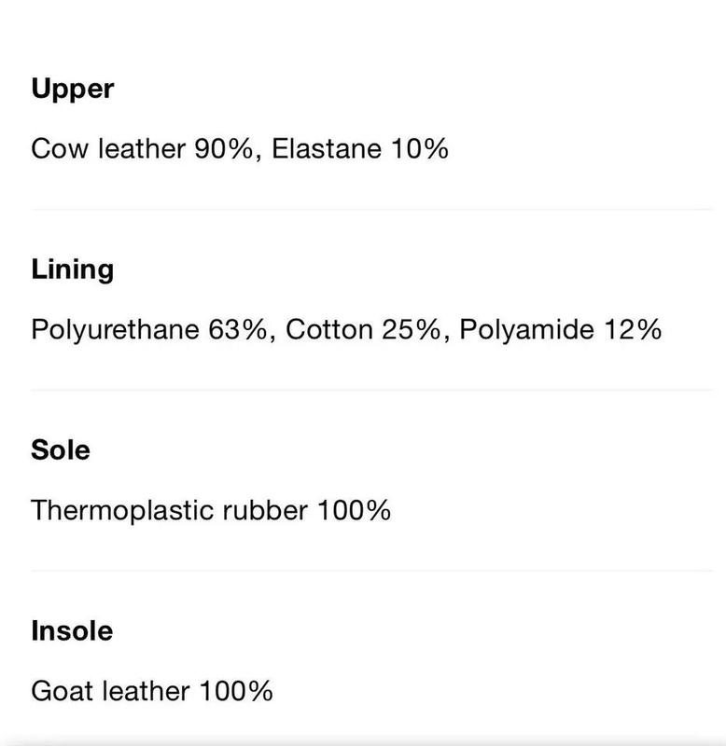Click the Upper section heading
Screen dimensions: 726x746
click(x=73, y=90)
